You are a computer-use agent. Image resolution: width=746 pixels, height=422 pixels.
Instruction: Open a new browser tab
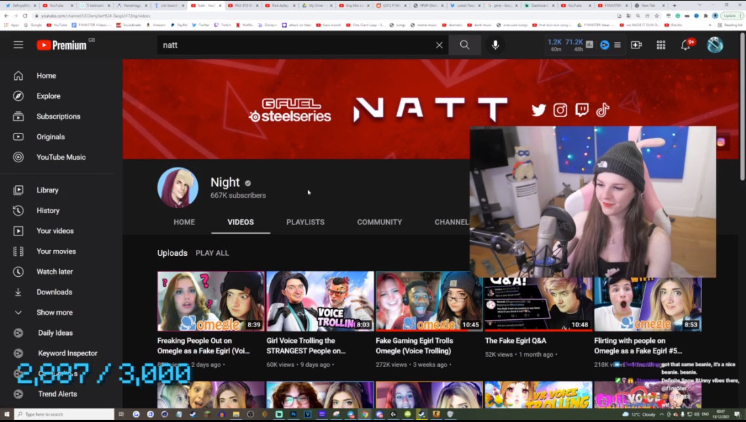coord(674,6)
